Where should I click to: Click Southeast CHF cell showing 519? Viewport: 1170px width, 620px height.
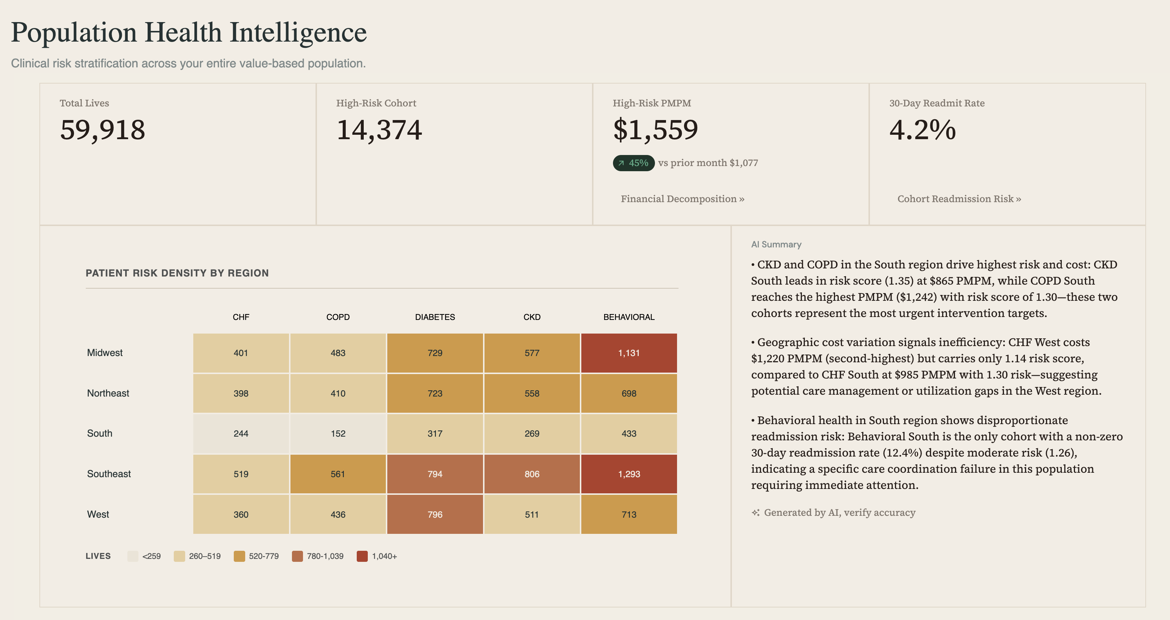(241, 474)
